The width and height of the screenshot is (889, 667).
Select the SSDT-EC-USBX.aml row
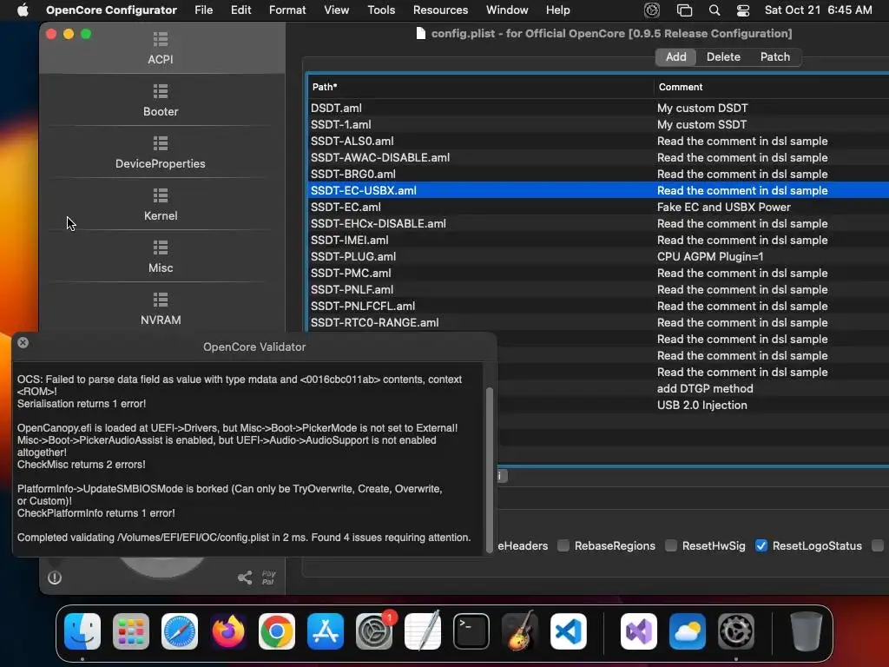click(598, 190)
